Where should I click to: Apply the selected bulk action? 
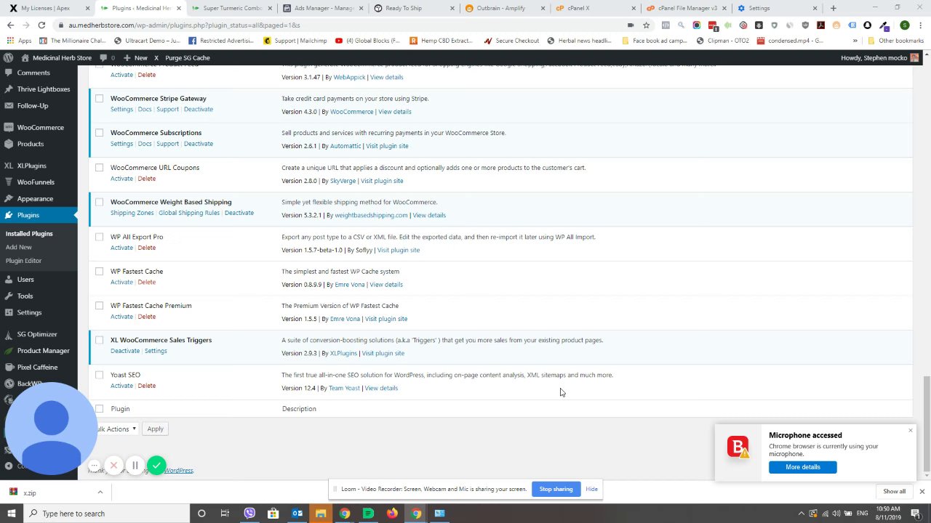tap(155, 429)
